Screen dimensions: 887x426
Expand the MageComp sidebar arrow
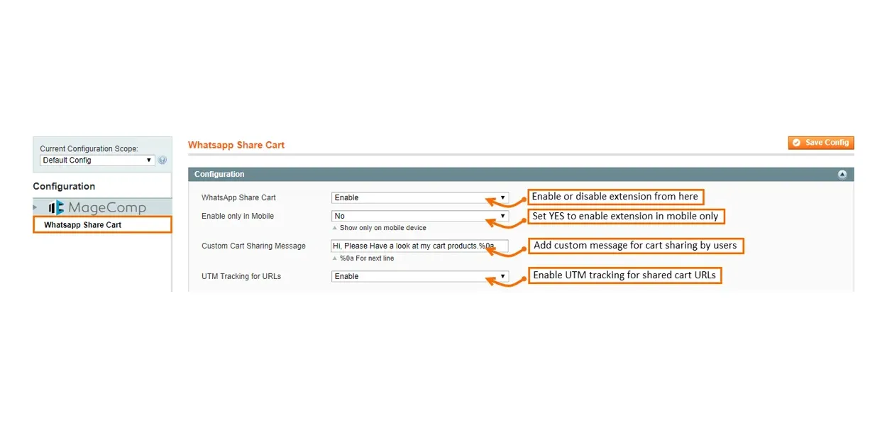pos(35,207)
